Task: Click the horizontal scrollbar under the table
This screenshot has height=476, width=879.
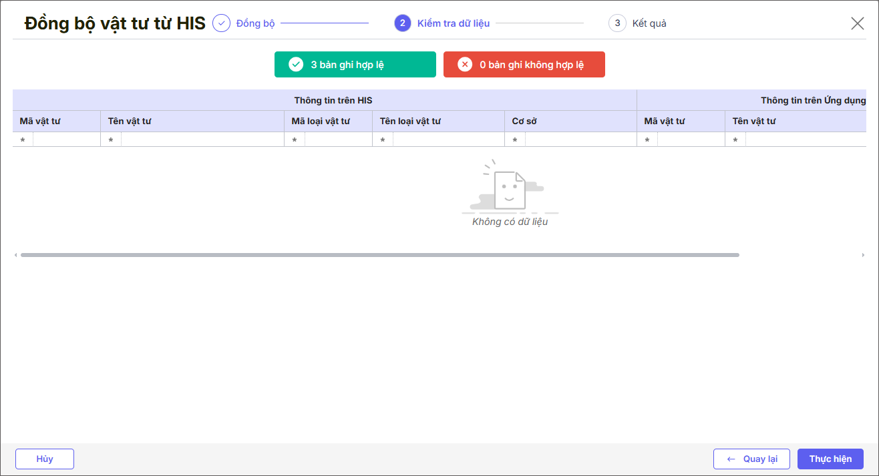Action: click(380, 255)
